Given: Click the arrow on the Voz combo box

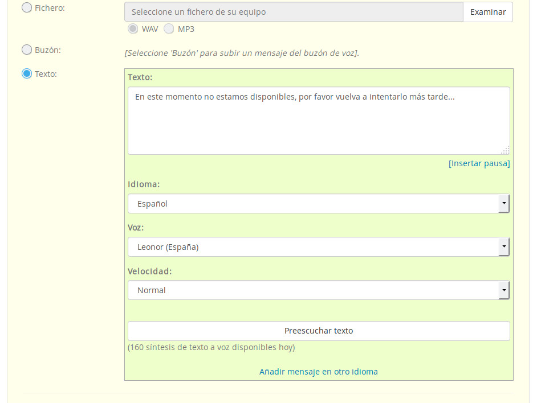Looking at the screenshot, I should (503, 247).
